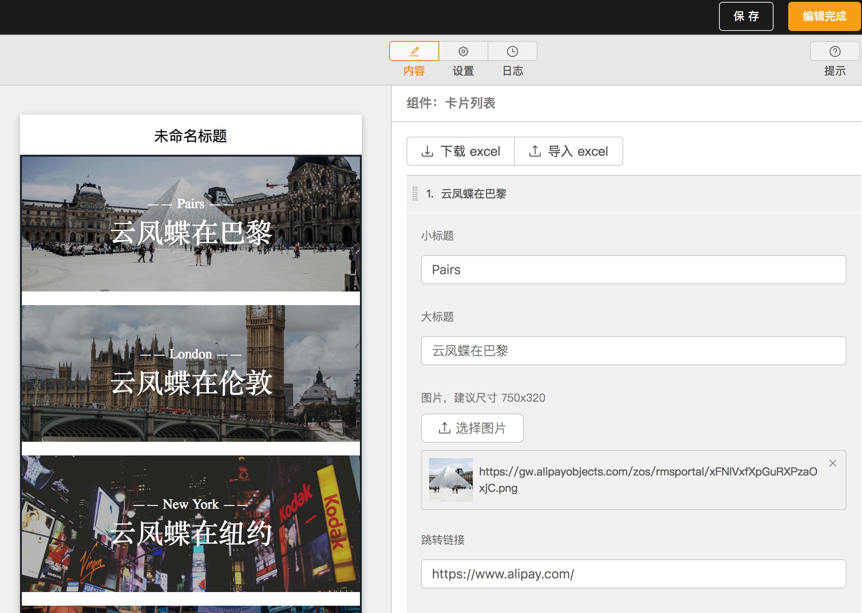Click the Louvre pyramid image thumbnail
Screen dimensions: 862x613
(451, 480)
